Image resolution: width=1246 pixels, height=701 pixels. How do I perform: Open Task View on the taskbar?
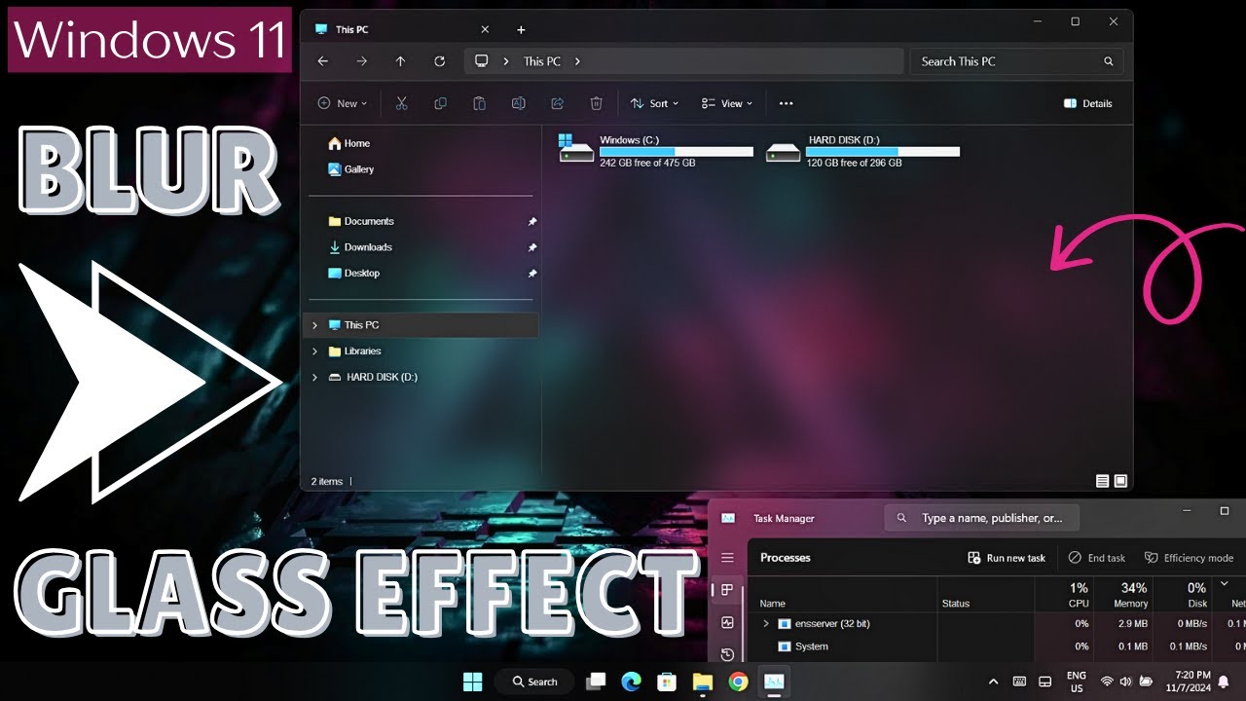point(597,682)
